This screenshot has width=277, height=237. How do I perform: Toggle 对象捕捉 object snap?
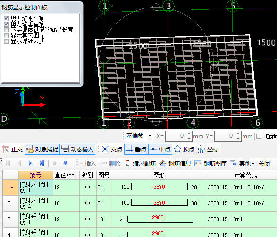pos(42,150)
